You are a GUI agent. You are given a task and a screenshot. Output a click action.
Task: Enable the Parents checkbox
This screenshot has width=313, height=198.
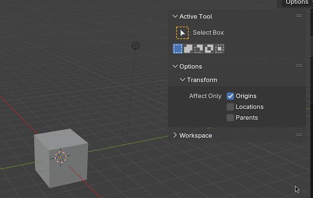click(230, 118)
